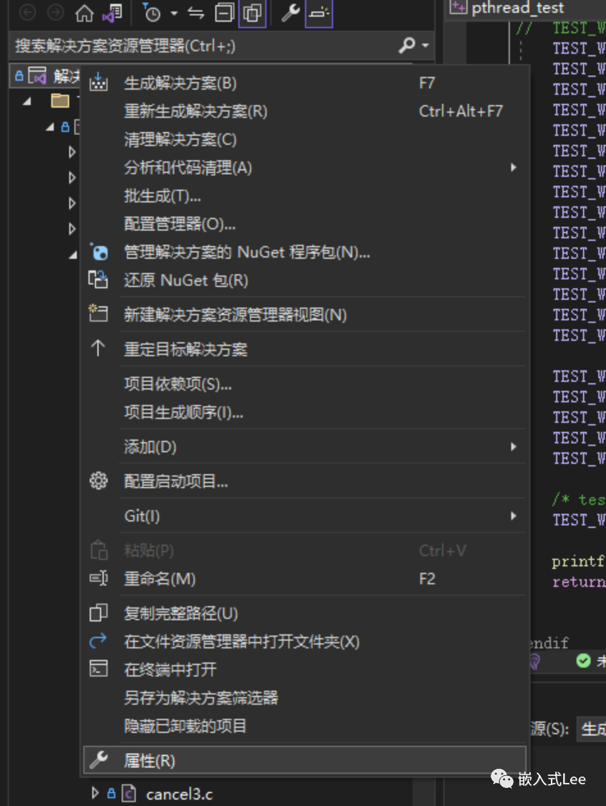Open the 源(S) output source combo box
The image size is (606, 806).
(x=592, y=728)
